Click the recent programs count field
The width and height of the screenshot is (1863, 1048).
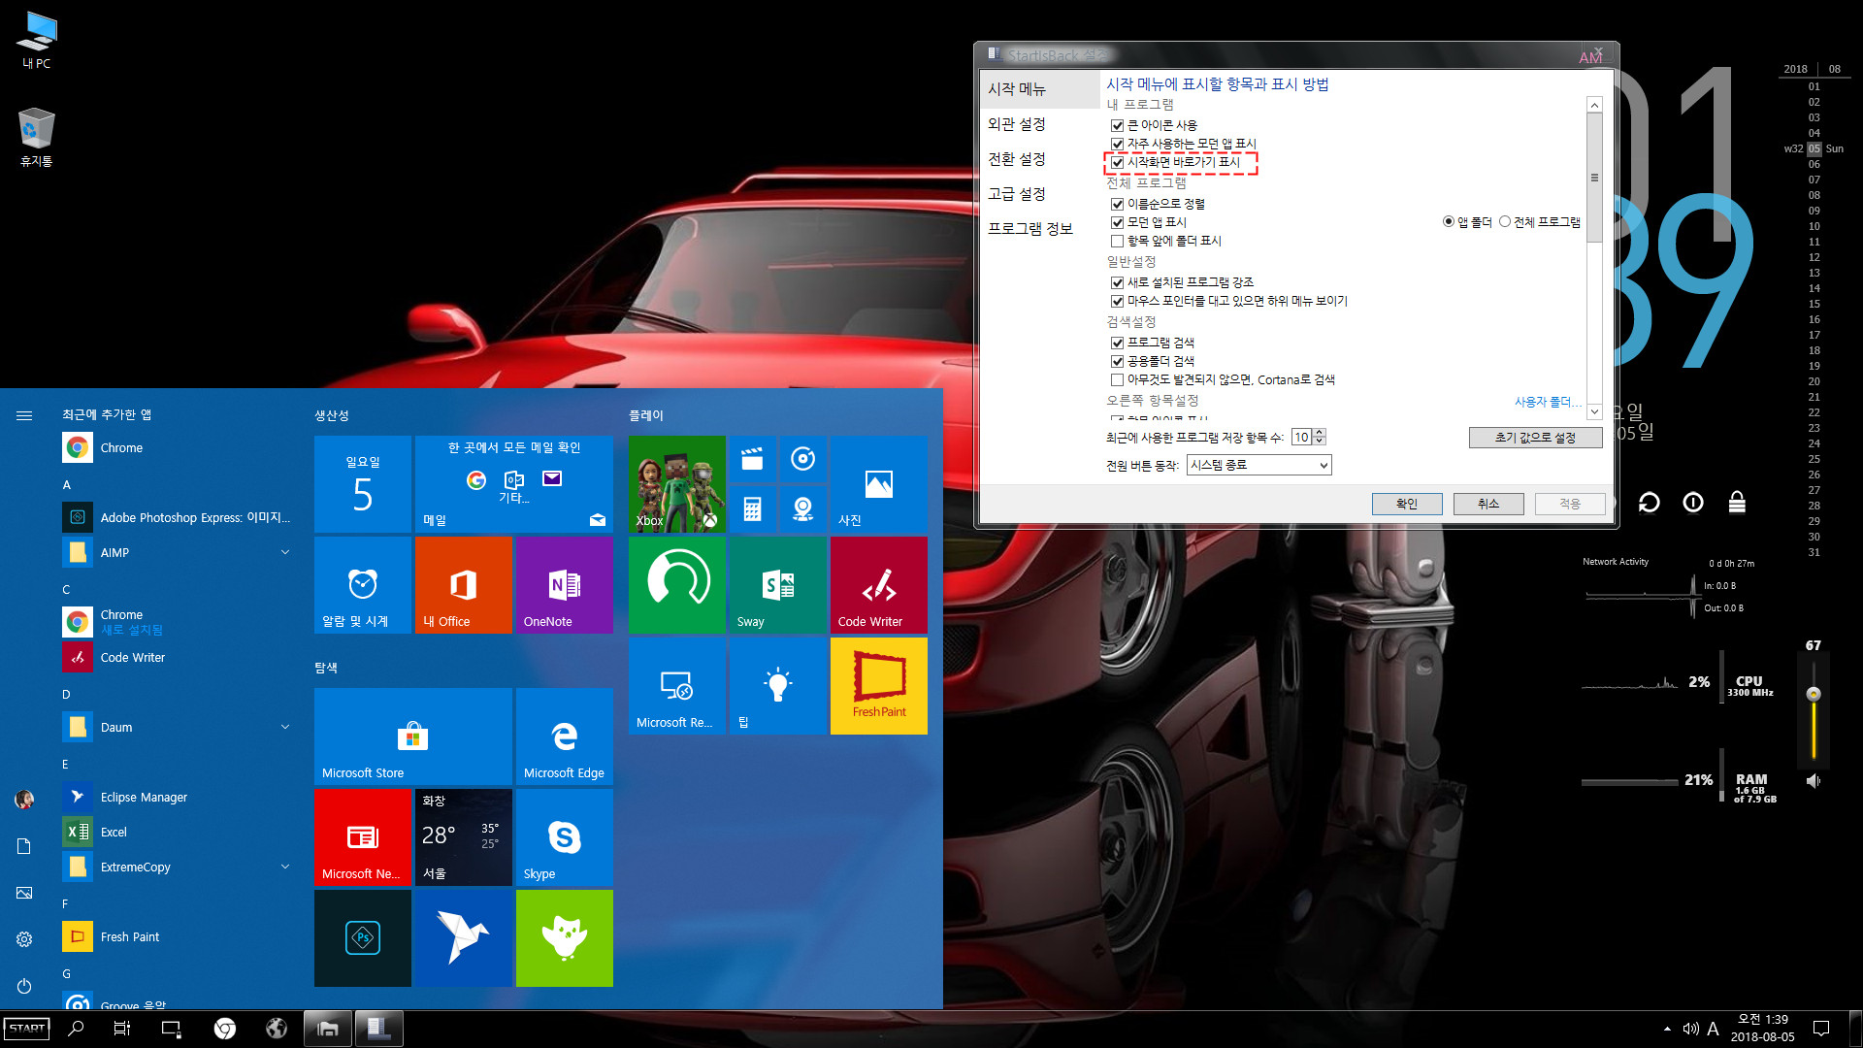pos(1302,437)
